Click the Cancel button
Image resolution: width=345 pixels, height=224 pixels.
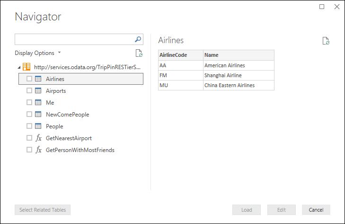click(x=316, y=210)
